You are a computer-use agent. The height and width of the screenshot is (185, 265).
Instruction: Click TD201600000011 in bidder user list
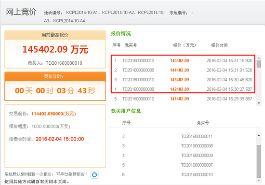coord(197,136)
